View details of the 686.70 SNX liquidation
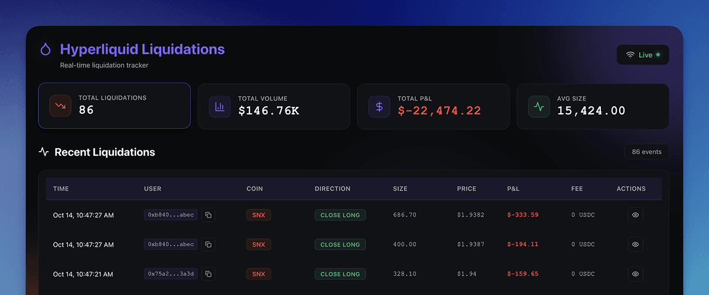This screenshot has height=295, width=709. 635,215
